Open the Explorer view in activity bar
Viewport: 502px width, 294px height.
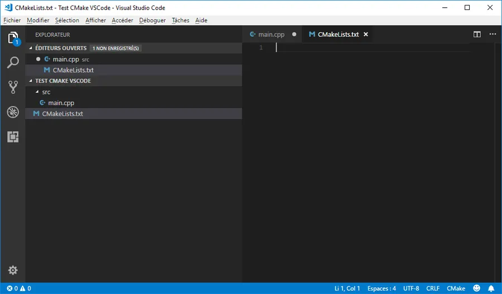pyautogui.click(x=13, y=38)
